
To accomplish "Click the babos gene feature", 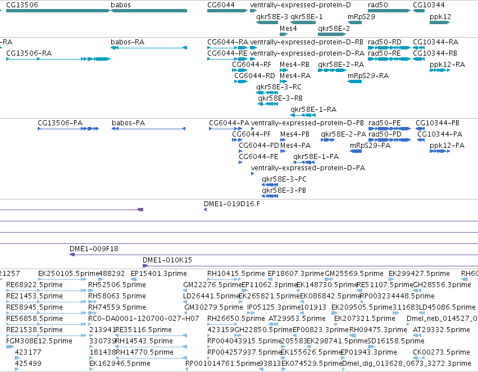I will coord(149,11).
